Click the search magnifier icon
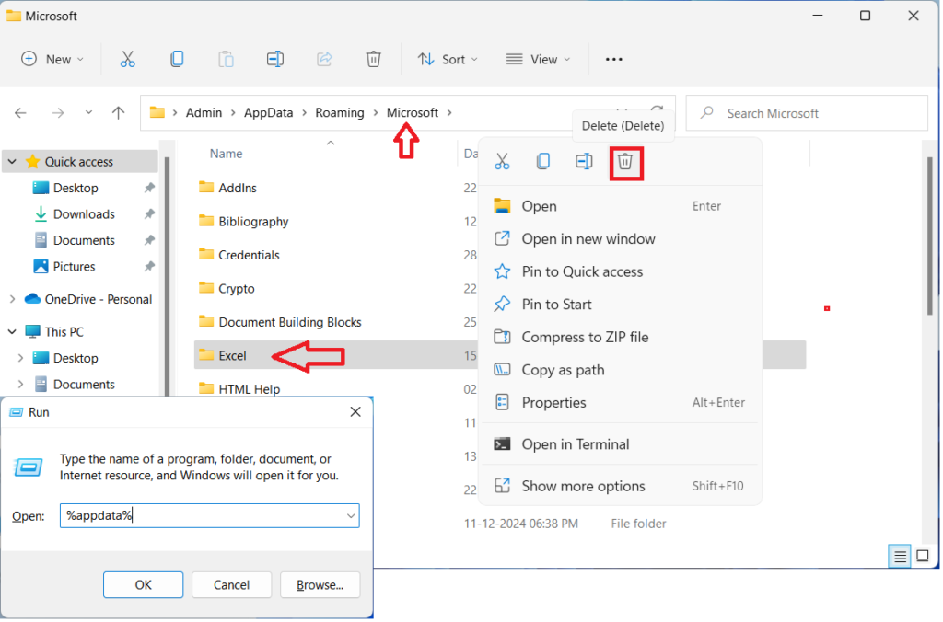Viewport: 943px width, 622px height. click(x=707, y=112)
